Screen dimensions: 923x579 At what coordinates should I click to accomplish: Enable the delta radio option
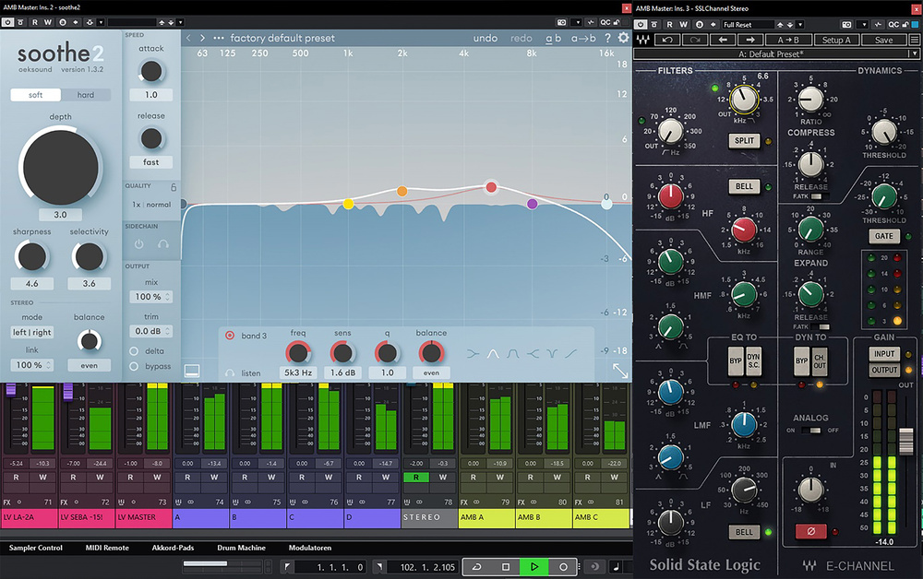pyautogui.click(x=134, y=351)
